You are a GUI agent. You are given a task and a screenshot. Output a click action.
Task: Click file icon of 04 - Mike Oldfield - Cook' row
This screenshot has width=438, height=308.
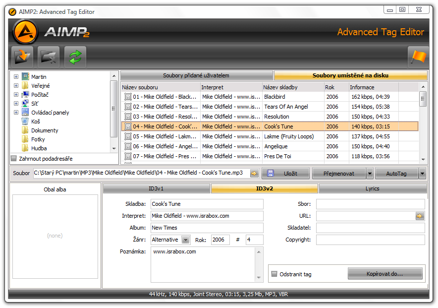[128, 126]
